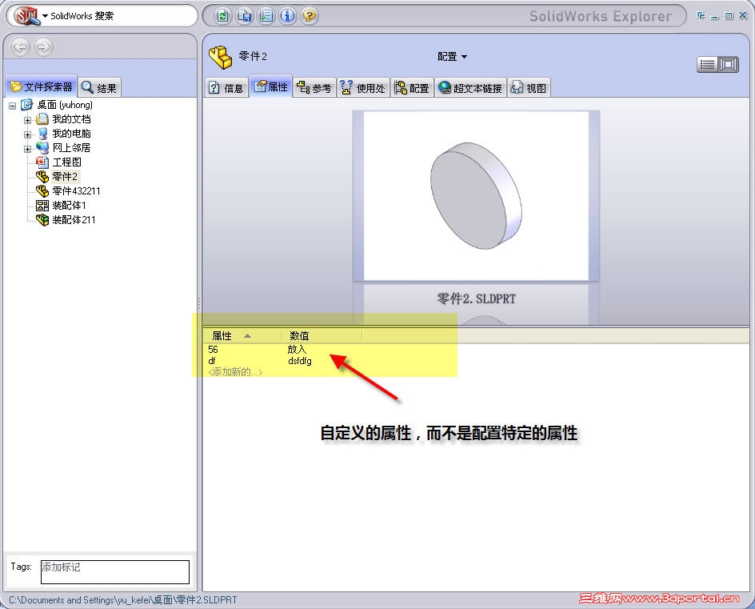Screen dimensions: 755x609
Task: Switch to list view mode
Action: (707, 64)
